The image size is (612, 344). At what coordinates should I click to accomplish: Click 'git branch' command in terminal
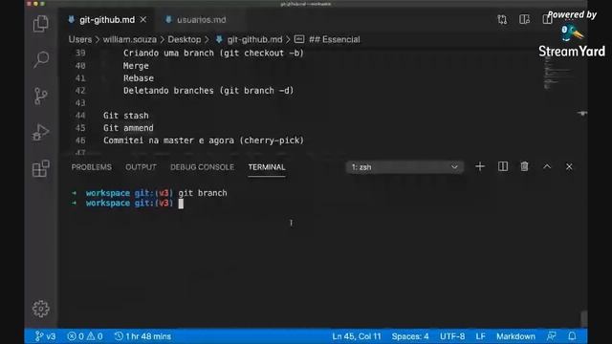(203, 193)
